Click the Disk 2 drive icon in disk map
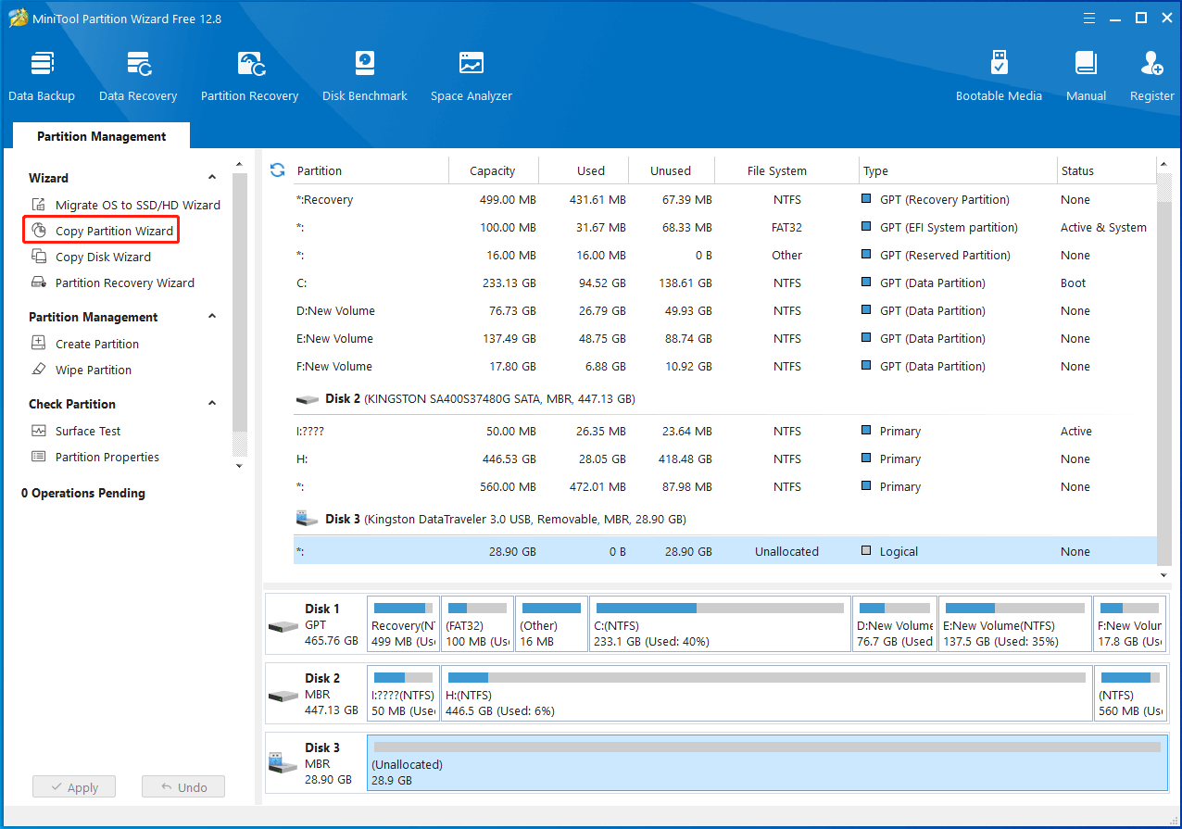The image size is (1182, 829). [x=283, y=695]
